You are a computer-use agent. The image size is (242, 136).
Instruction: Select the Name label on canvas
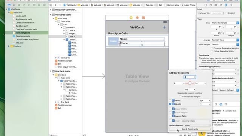[142, 39]
